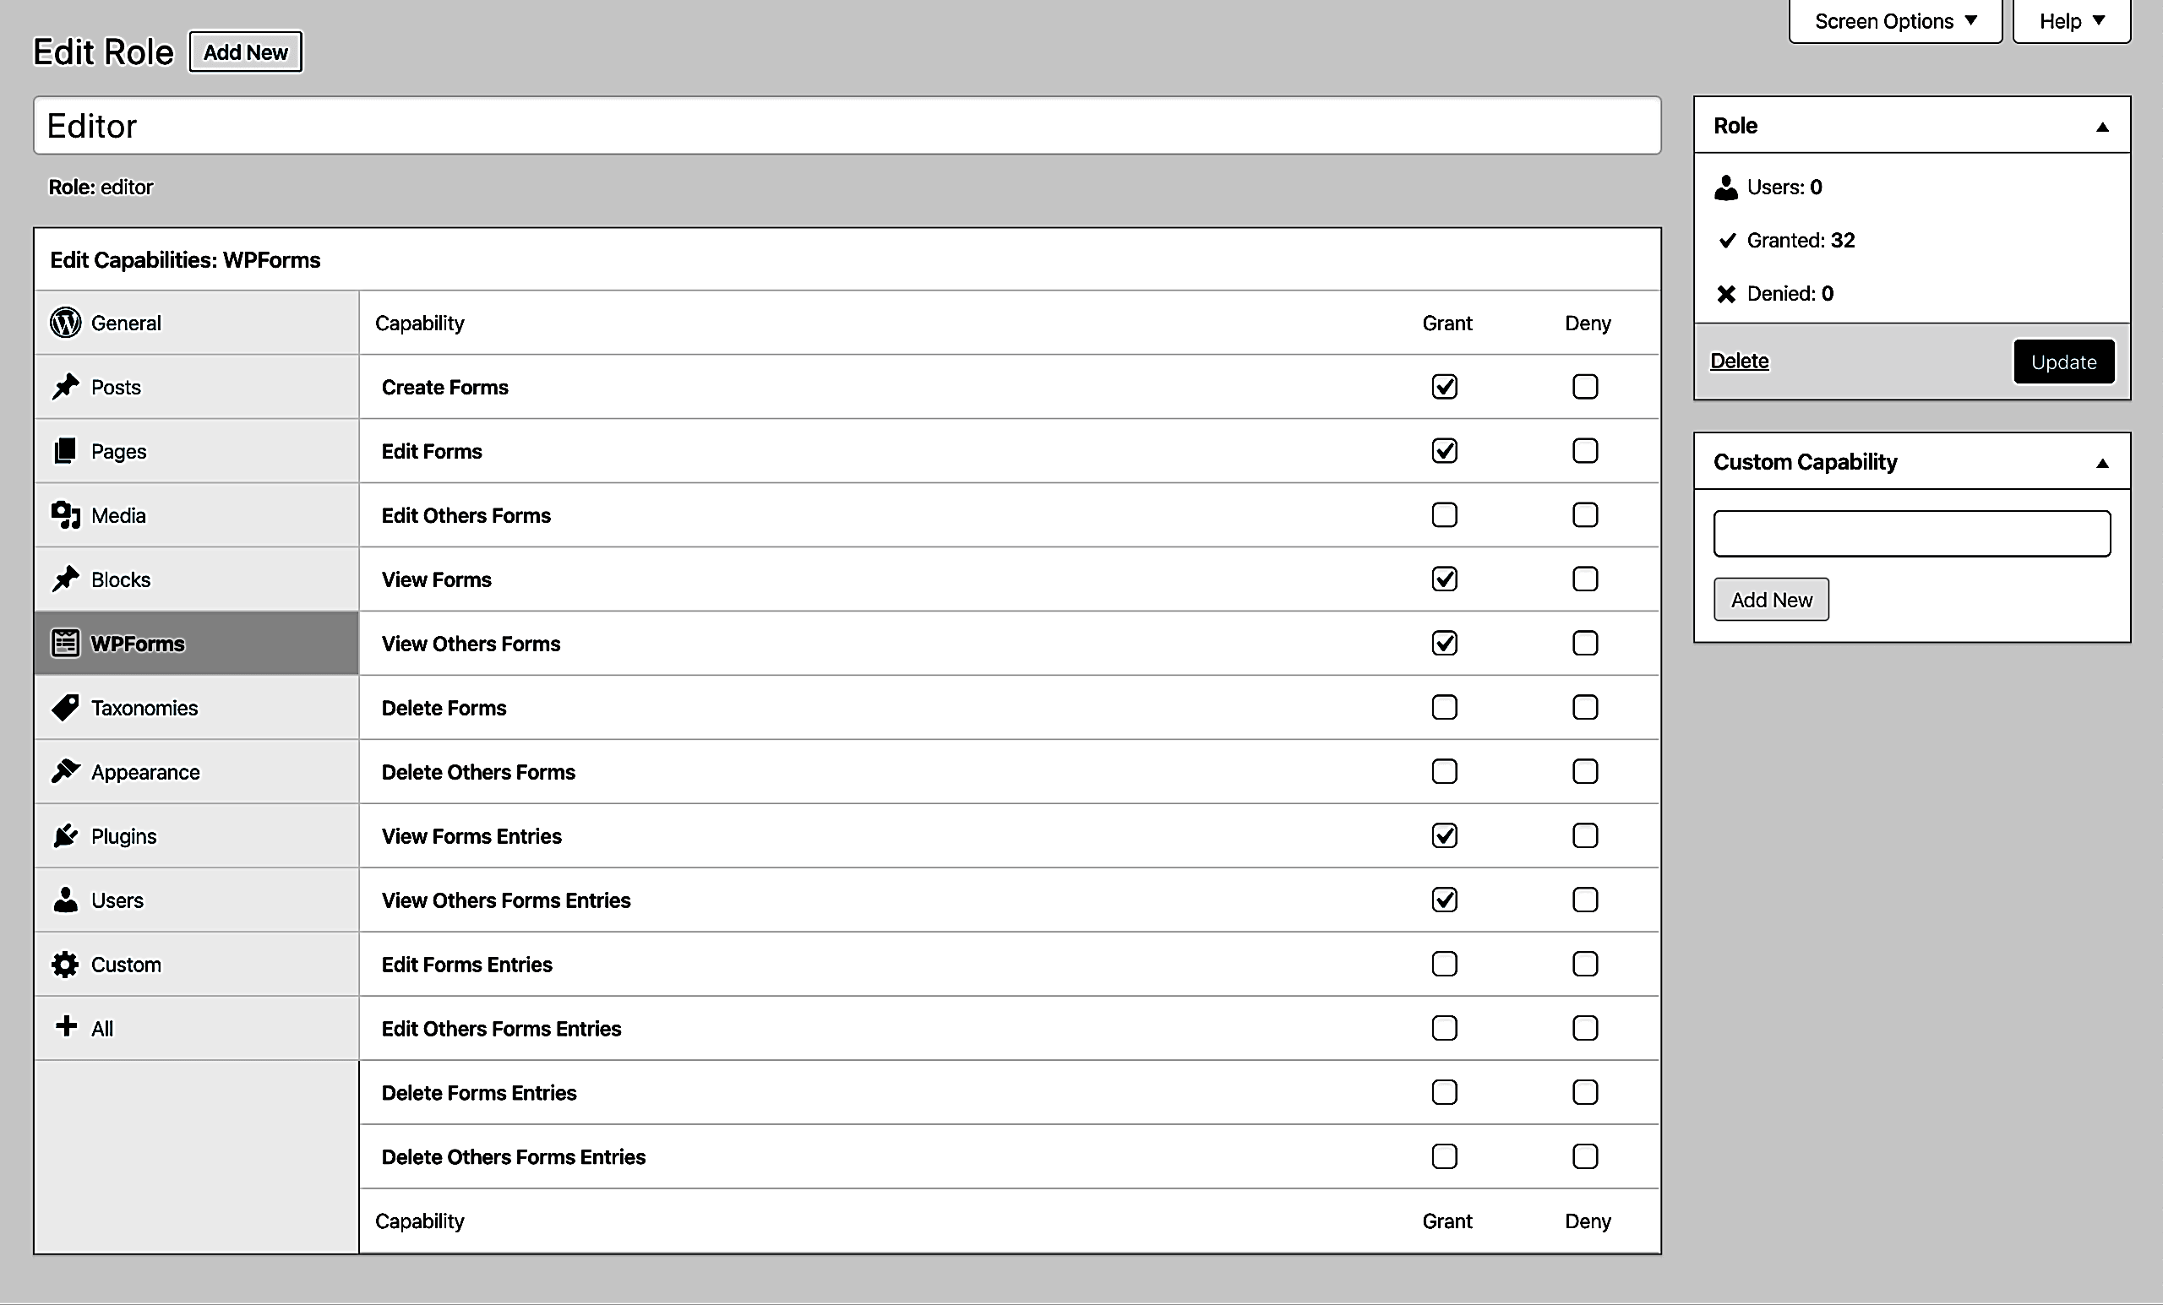2163x1305 pixels.
Task: Click the Edit Capabilities: WPForms heading
Action: [x=185, y=260]
